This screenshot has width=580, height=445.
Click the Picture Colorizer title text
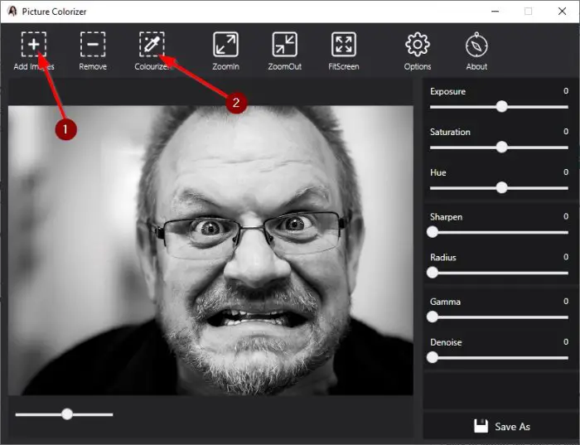54,12
